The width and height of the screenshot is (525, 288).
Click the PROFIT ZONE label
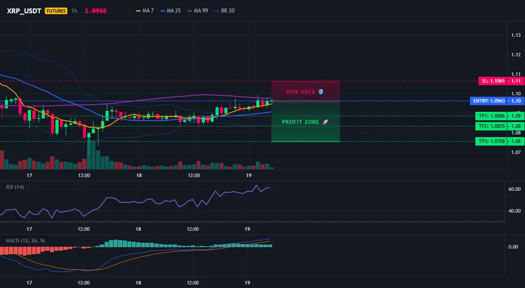pyautogui.click(x=300, y=122)
